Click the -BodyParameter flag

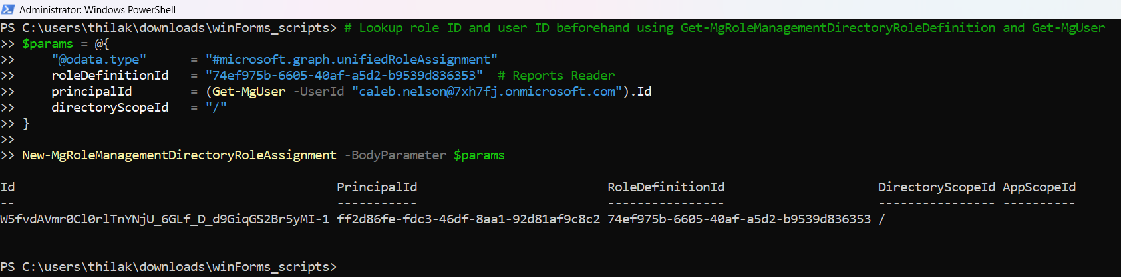395,155
